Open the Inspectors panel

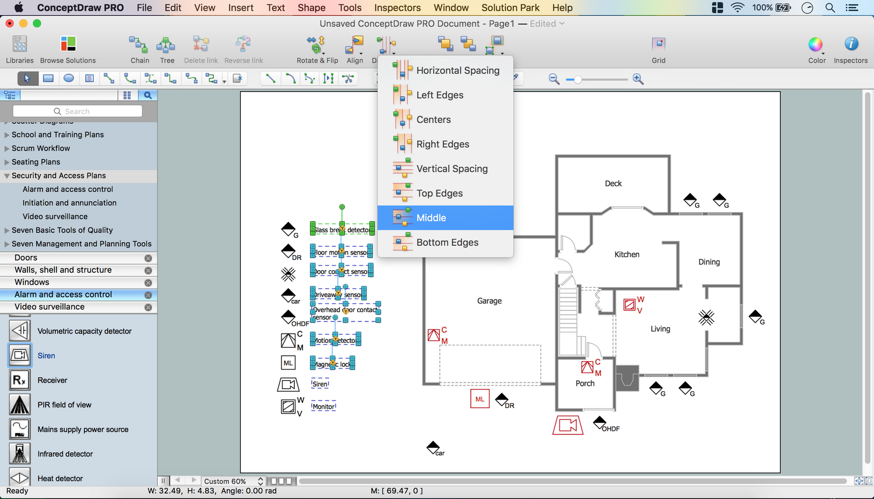[x=851, y=45]
